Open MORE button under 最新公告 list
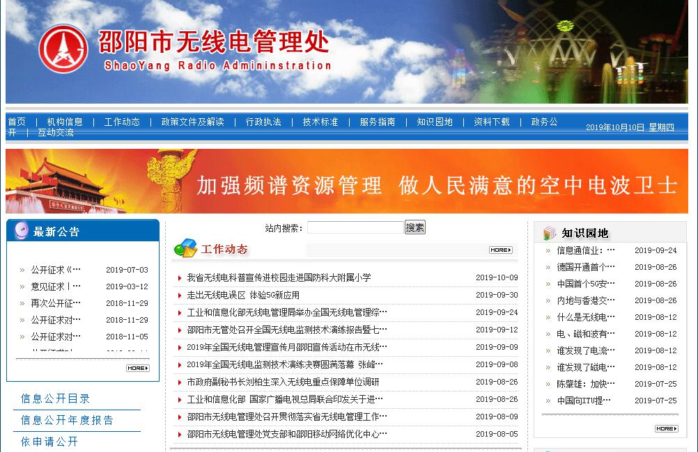Image resolution: width=698 pixels, height=452 pixels. (137, 368)
